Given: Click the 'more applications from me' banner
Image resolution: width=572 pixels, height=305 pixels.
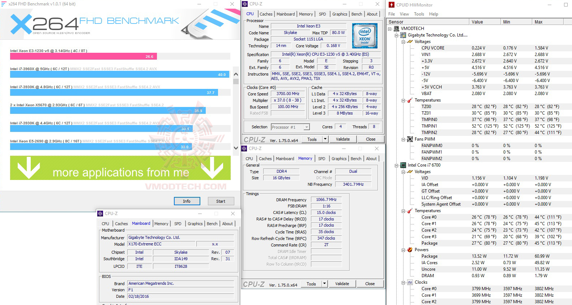Looking at the screenshot, I should point(120,168).
